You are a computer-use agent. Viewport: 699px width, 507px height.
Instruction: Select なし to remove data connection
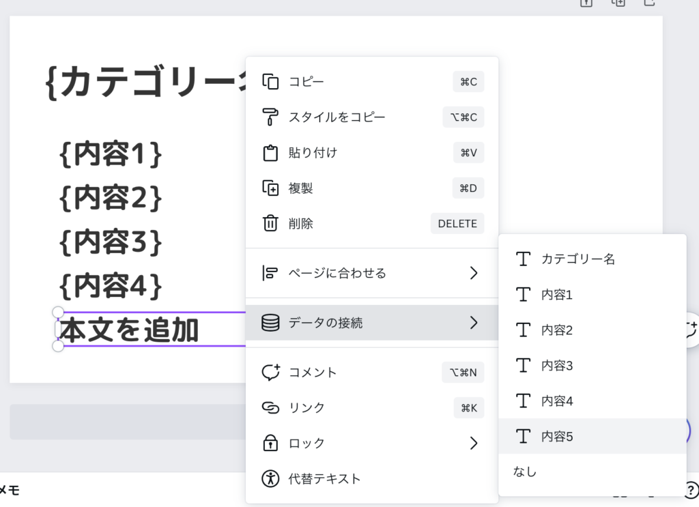[x=525, y=472]
